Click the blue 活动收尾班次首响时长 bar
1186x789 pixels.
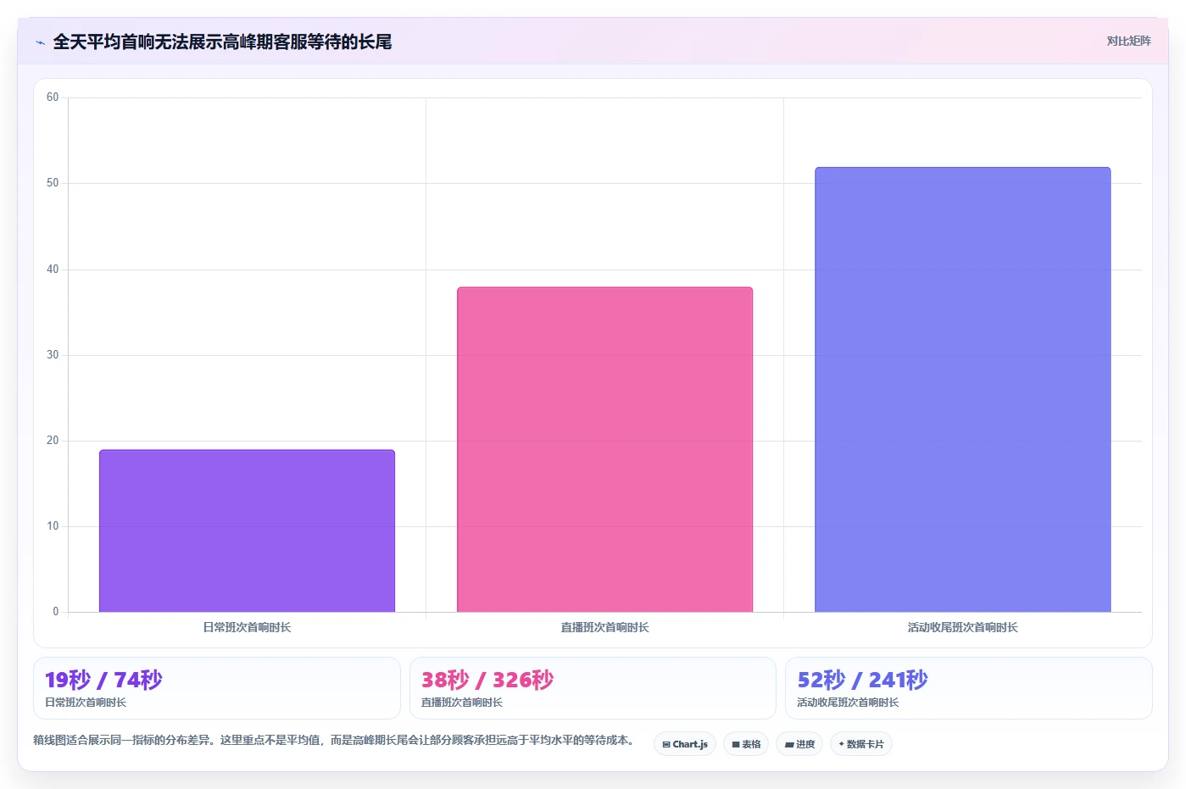point(962,390)
